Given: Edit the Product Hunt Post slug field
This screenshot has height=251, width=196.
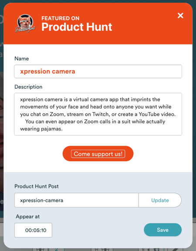Looking at the screenshot, I should [77, 200].
